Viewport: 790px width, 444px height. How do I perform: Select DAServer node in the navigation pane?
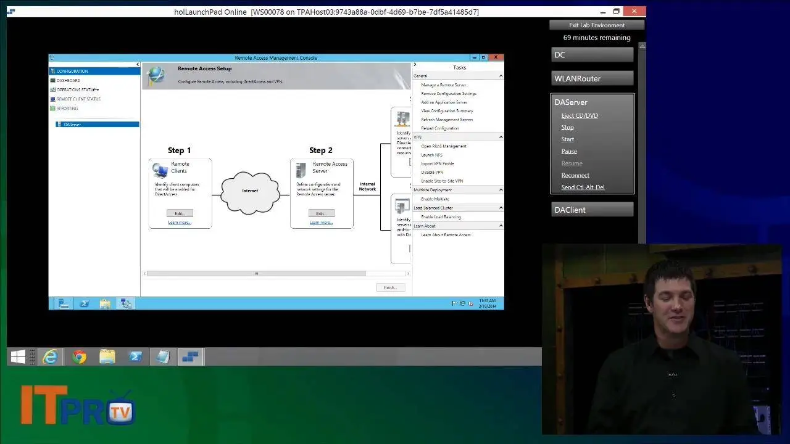[97, 124]
